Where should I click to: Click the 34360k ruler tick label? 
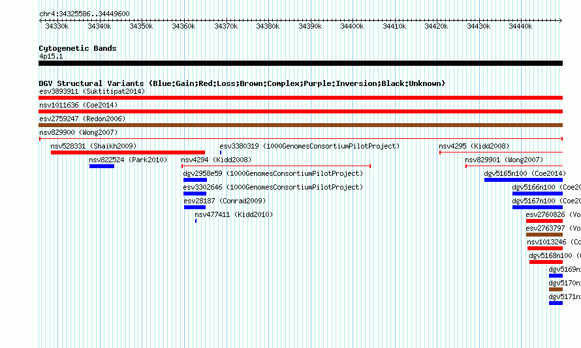pyautogui.click(x=183, y=26)
